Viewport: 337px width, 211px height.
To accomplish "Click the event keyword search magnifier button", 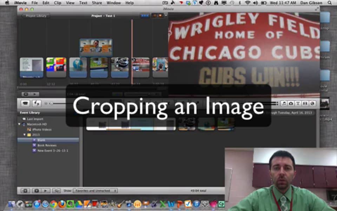I will [x=57, y=191].
